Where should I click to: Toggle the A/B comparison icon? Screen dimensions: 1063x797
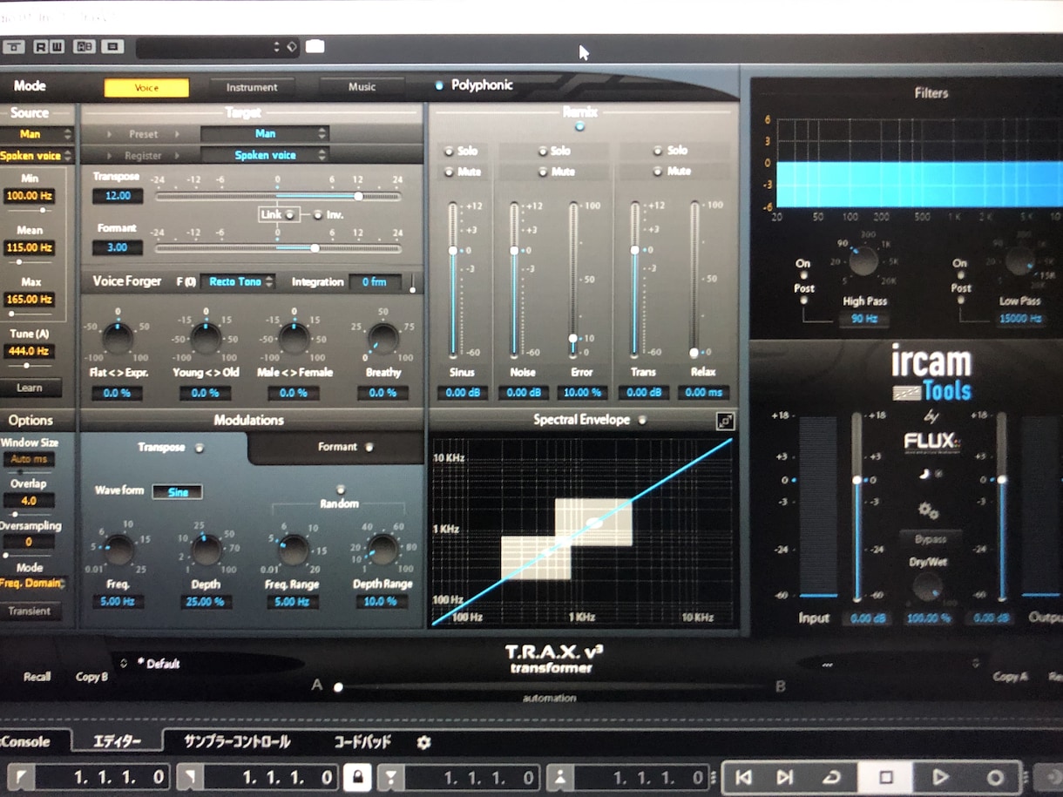click(x=85, y=47)
